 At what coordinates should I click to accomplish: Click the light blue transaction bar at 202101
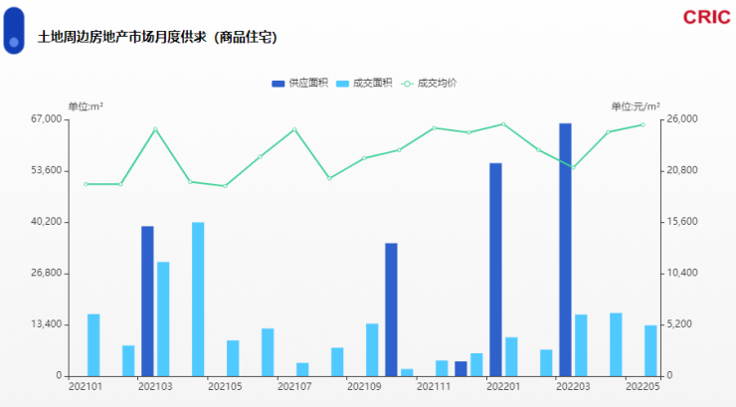pyautogui.click(x=93, y=345)
